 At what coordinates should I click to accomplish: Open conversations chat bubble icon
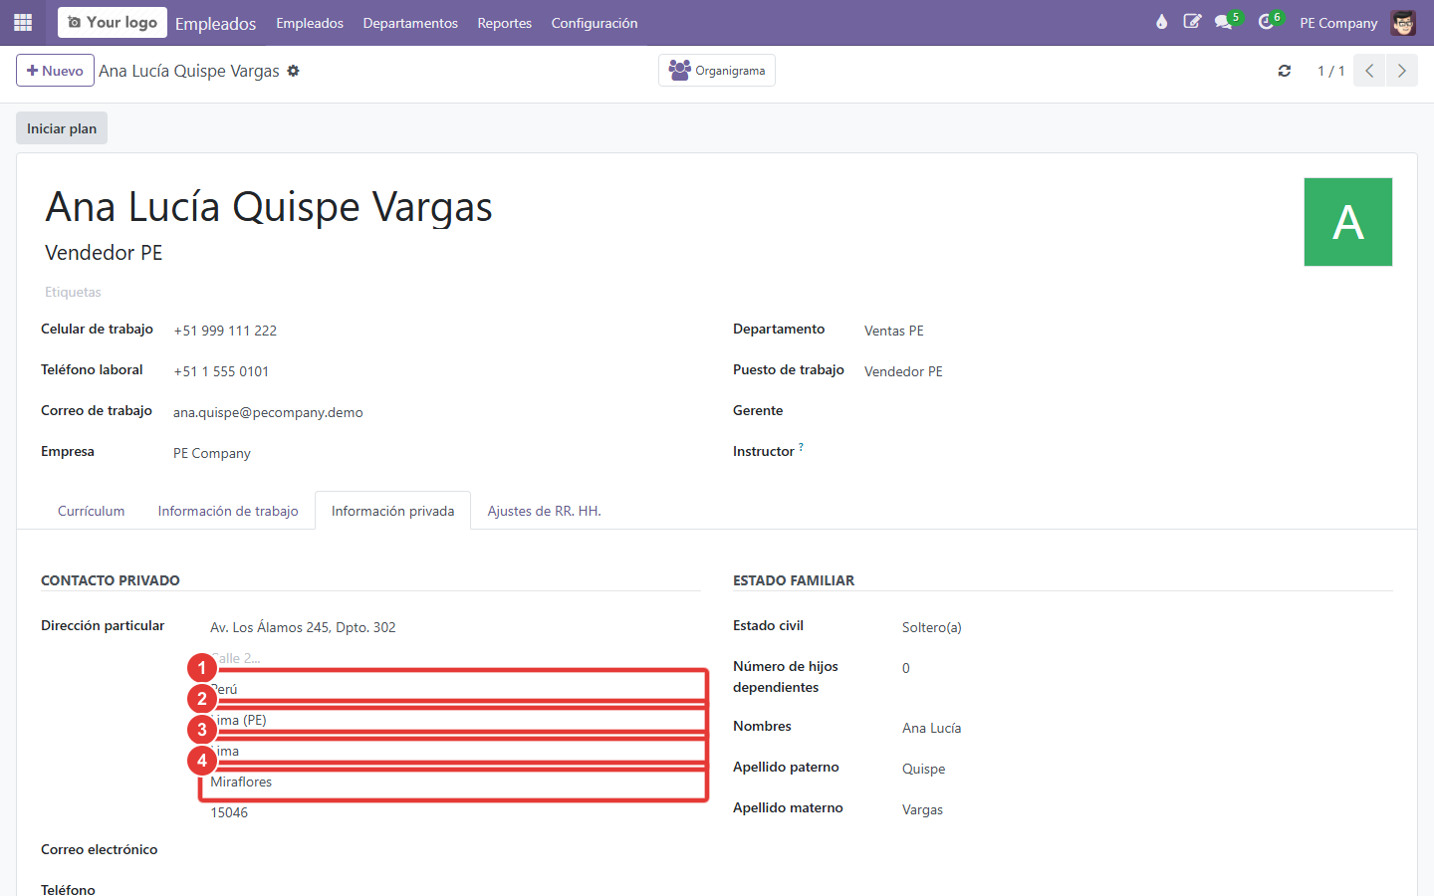point(1224,22)
